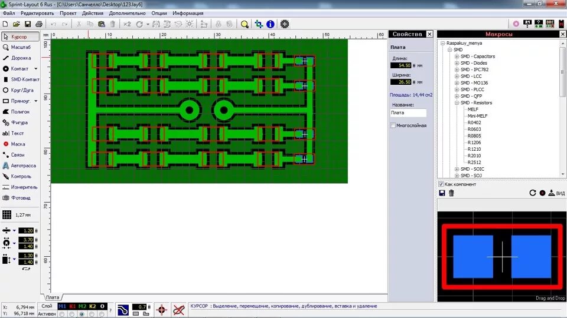Click the cyan transparency toolbar icon
Image resolution: width=567 pixels, height=318 pixels.
259,24
